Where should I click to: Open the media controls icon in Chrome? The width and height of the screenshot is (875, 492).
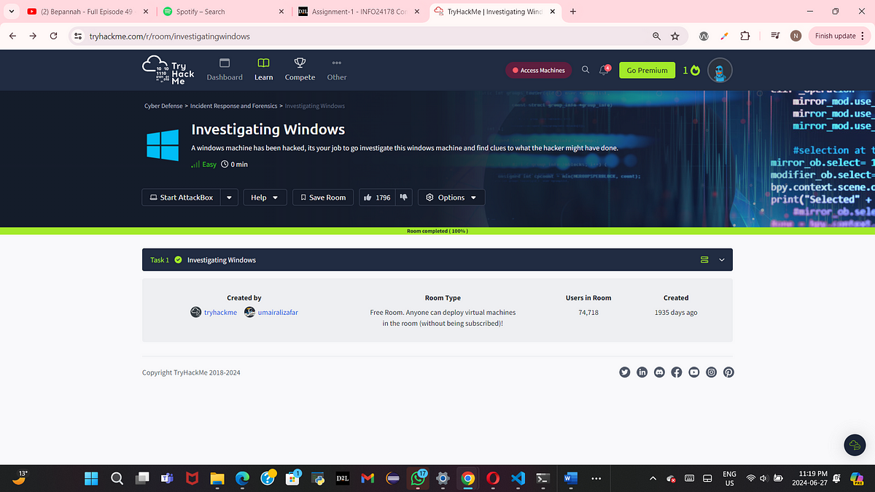[775, 36]
